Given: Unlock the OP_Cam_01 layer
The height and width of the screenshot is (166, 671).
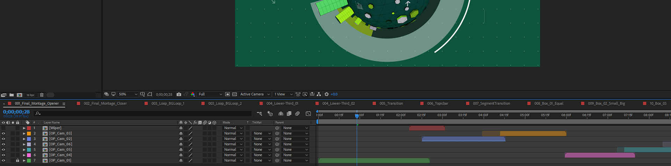Looking at the screenshot, I should point(17,160).
